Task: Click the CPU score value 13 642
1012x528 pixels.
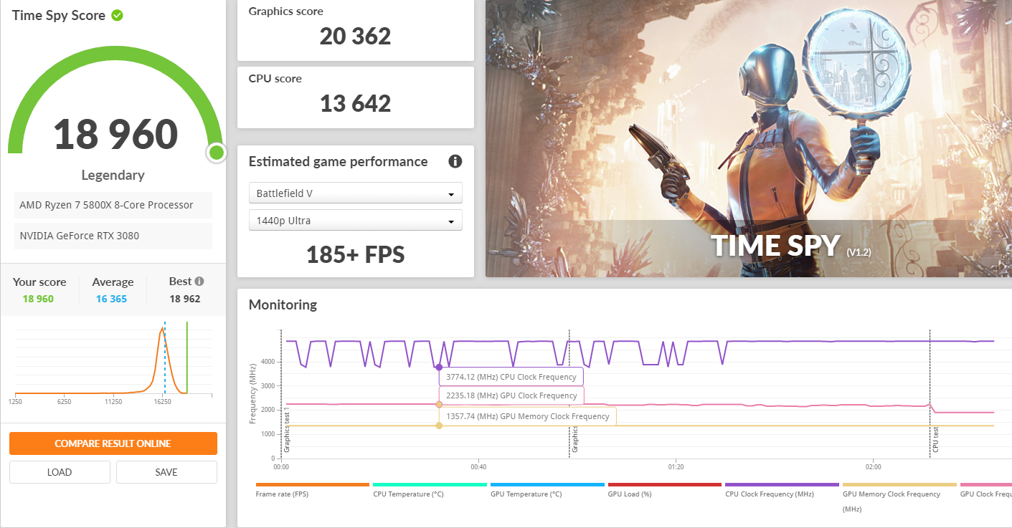Action: [x=356, y=103]
